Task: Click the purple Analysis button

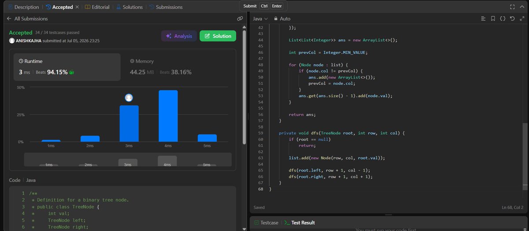Action: pos(179,36)
